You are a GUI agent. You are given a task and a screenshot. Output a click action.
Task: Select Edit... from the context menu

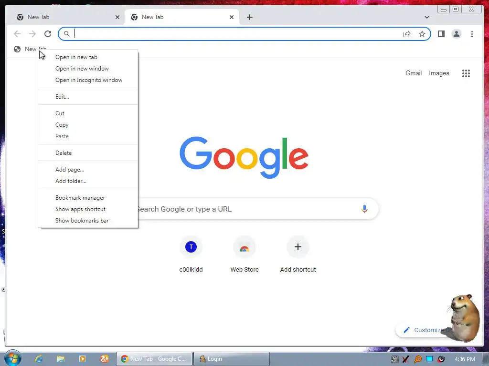point(88,96)
